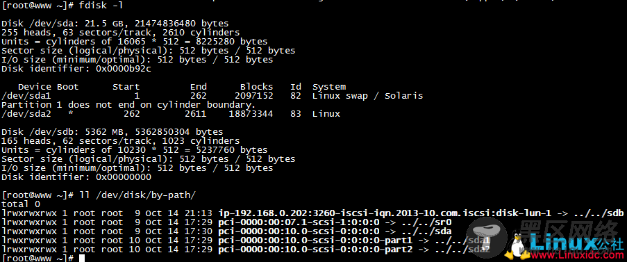Click the 'll /dev/disk/by-path/' command
This screenshot has height=262, width=627.
(x=137, y=195)
